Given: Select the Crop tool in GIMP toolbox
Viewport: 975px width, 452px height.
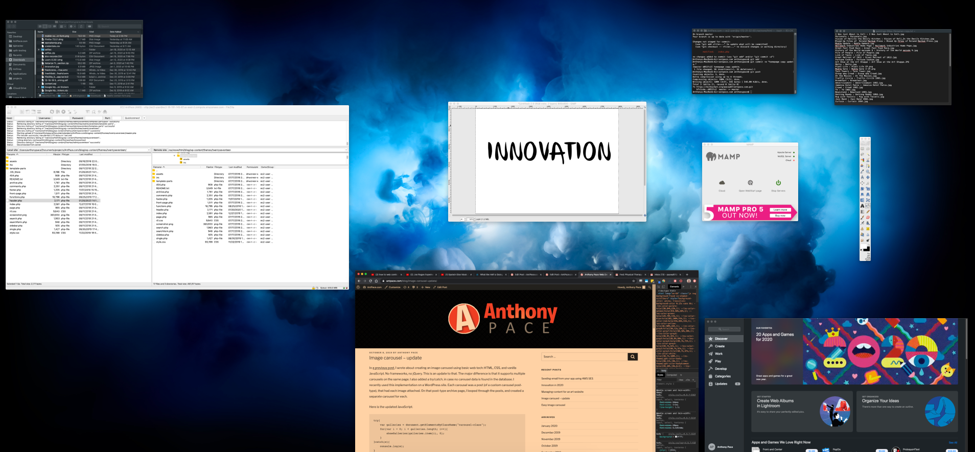Looking at the screenshot, I should (x=868, y=183).
